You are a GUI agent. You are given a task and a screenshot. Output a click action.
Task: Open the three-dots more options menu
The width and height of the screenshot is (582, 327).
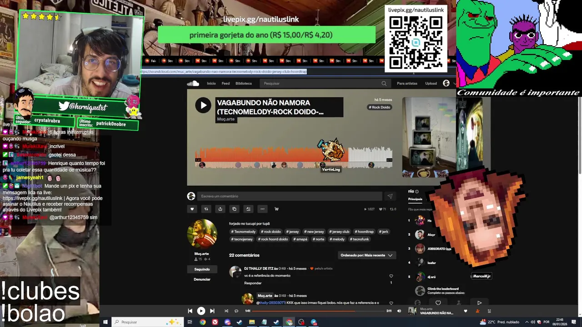coord(262,209)
